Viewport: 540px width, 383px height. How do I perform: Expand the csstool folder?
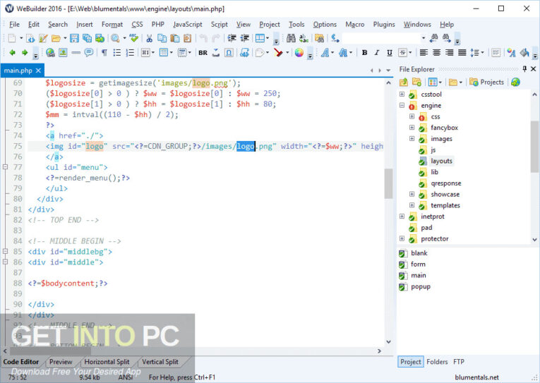(x=402, y=94)
